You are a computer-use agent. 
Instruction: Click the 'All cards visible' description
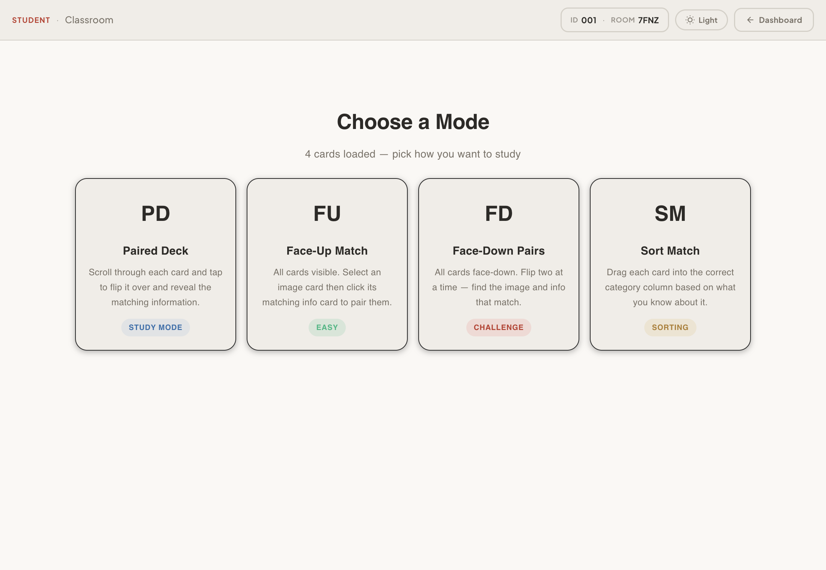point(327,287)
